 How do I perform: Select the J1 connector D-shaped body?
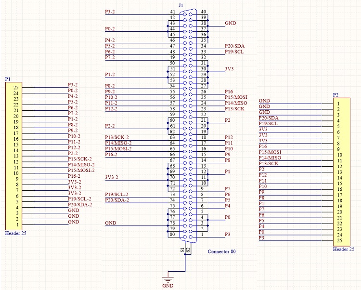[x=188, y=126]
